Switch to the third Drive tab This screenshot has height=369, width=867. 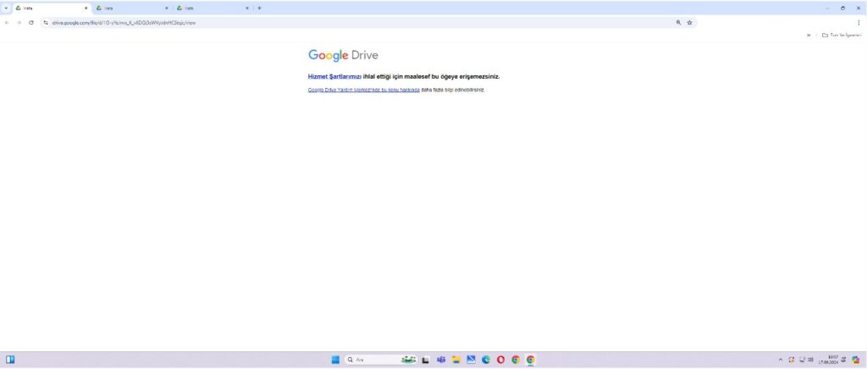coord(207,8)
